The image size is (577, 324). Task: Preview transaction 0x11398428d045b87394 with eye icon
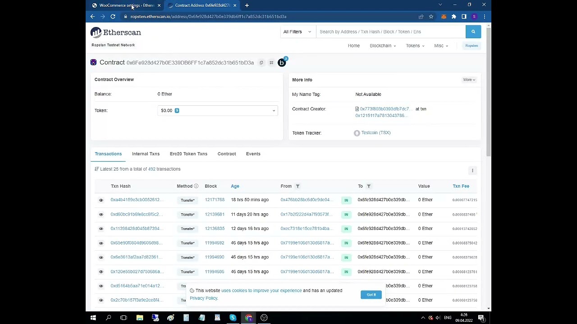[101, 229]
